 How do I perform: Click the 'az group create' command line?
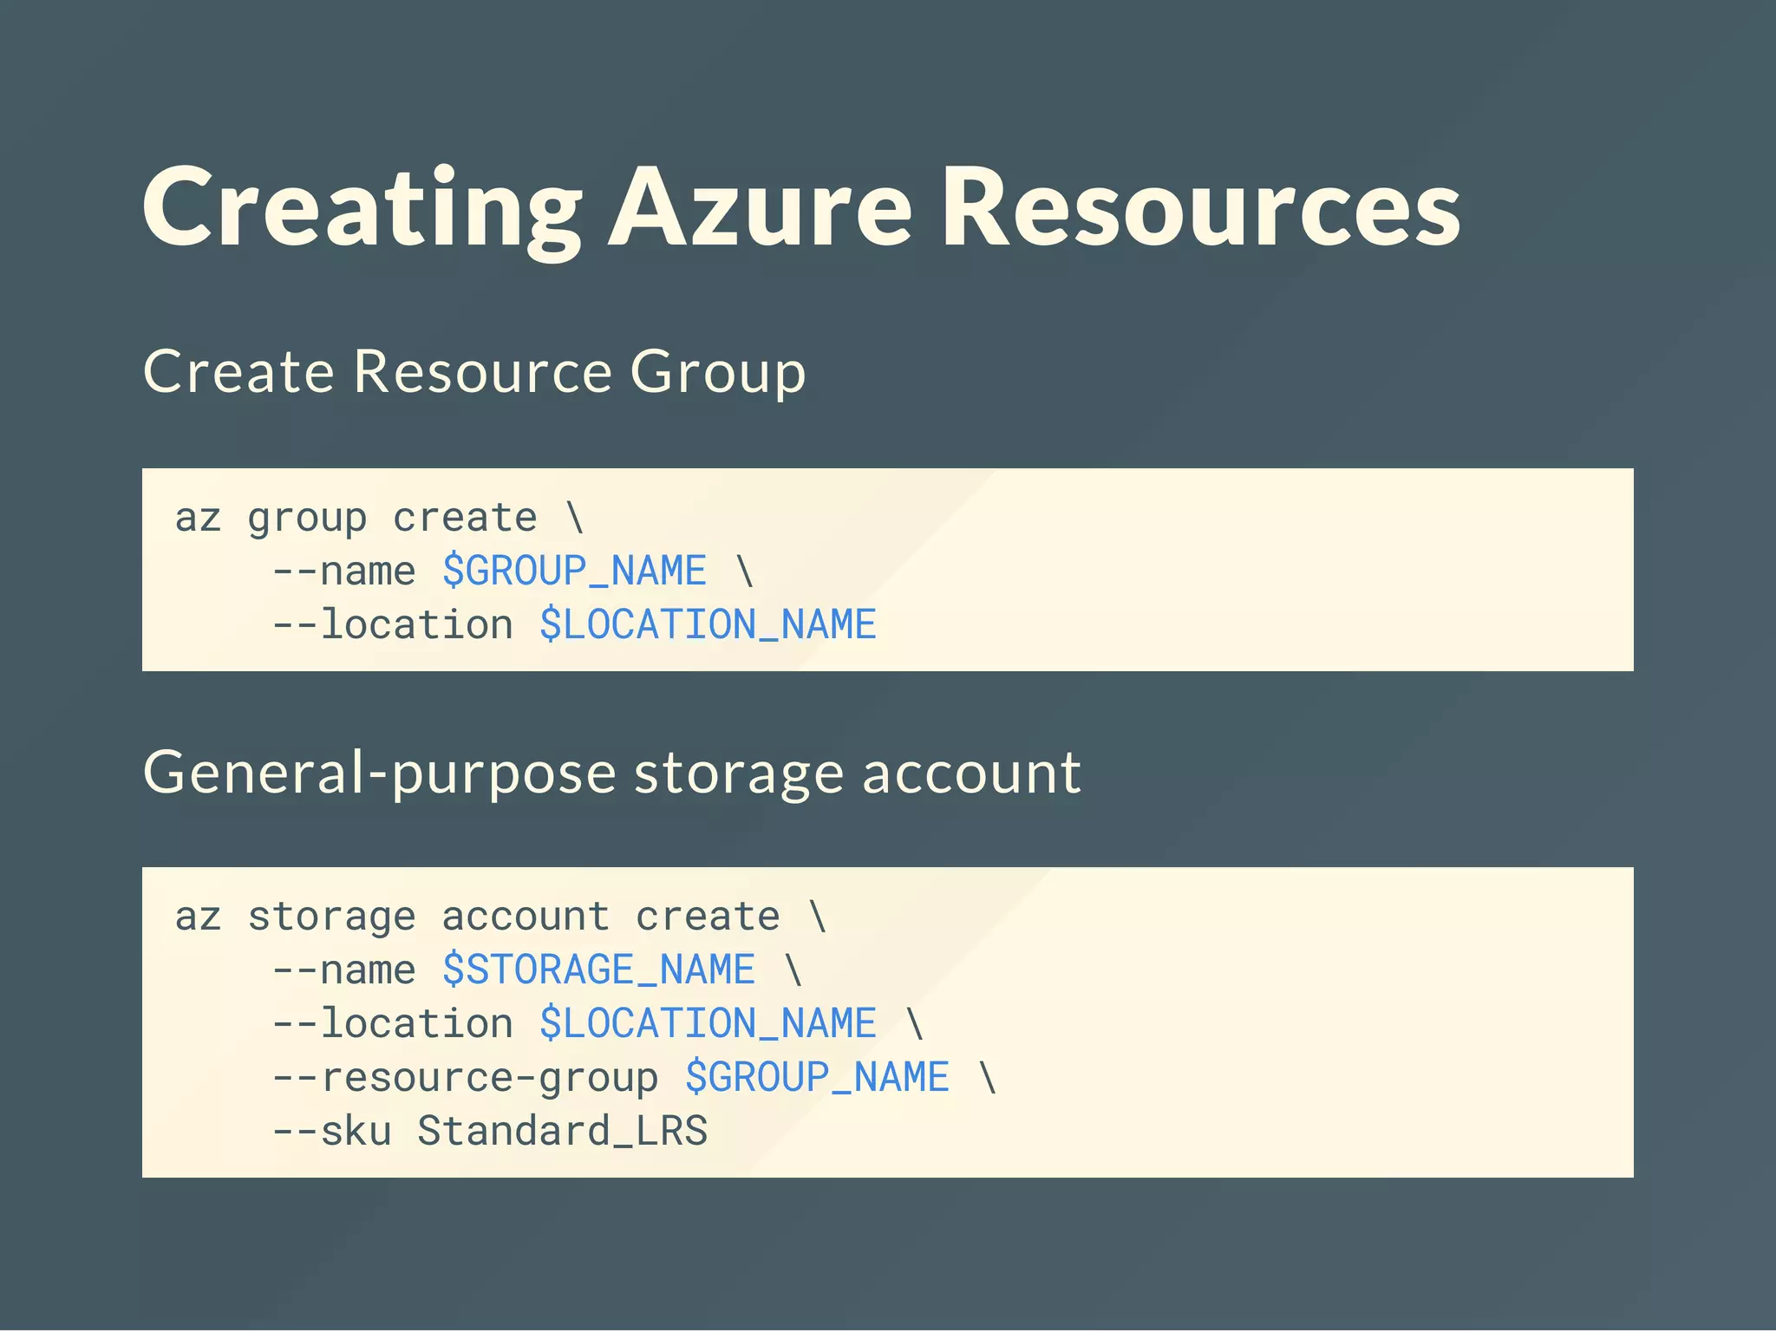point(356,518)
